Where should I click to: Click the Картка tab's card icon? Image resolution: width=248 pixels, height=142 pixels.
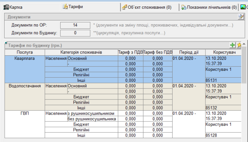click(x=6, y=7)
